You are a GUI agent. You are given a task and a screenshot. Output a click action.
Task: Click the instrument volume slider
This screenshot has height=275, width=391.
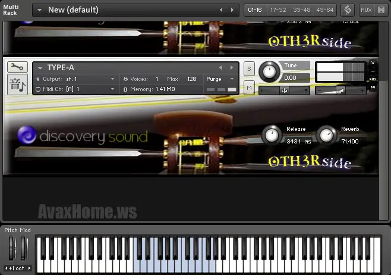coord(340,90)
